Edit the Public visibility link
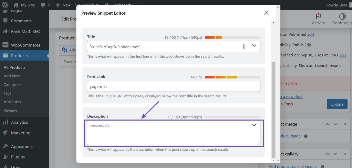Viewport: 352px width, 168px height. click(x=308, y=45)
